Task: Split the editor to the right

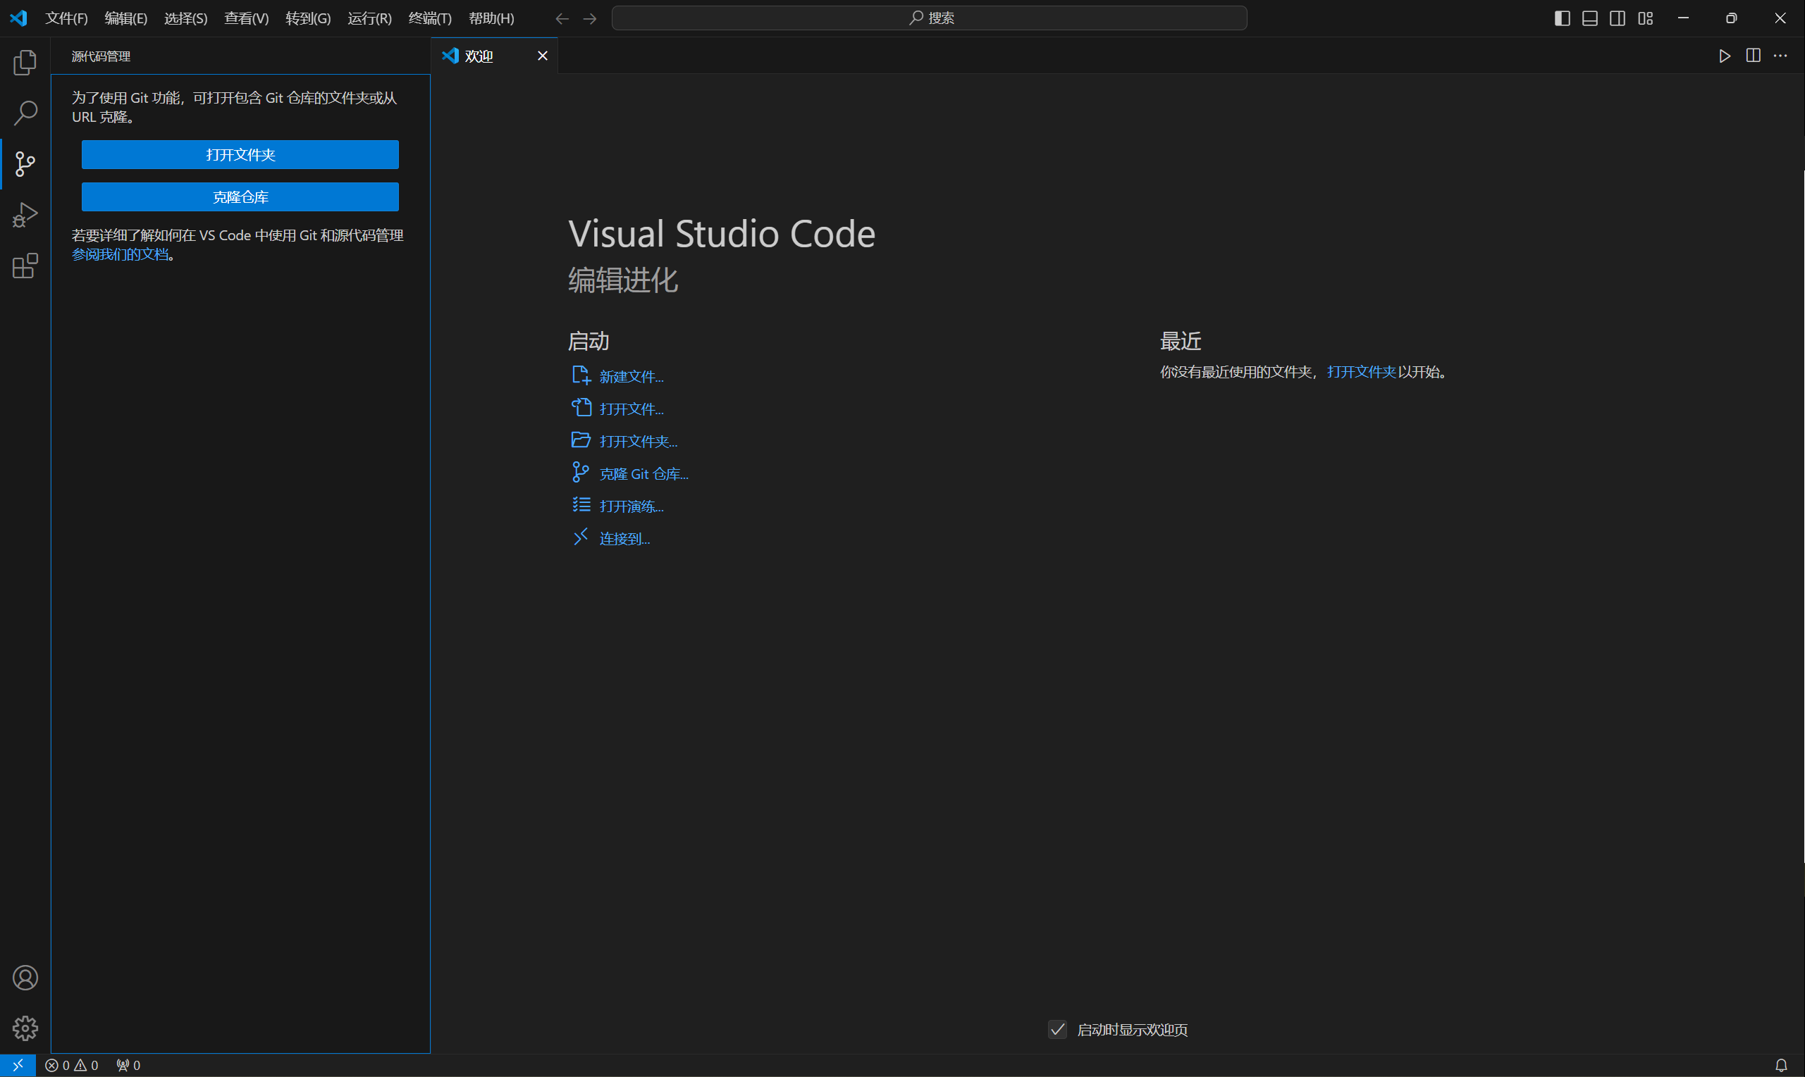Action: [x=1753, y=56]
